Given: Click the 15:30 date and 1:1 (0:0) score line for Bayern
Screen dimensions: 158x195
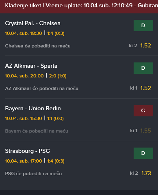Looking at the screenshot, I should (35, 118).
